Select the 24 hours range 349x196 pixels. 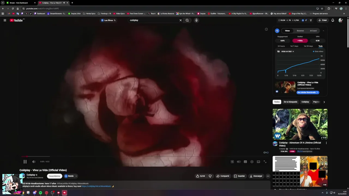[x=281, y=46]
